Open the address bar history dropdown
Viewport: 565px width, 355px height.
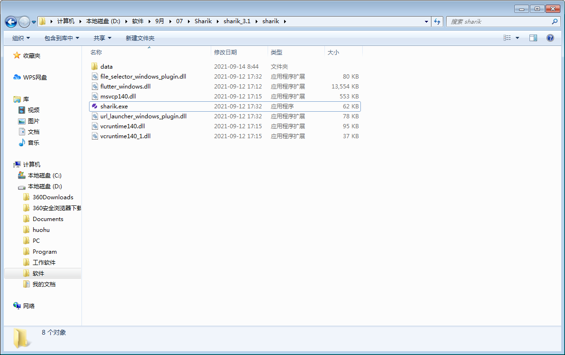pyautogui.click(x=426, y=22)
